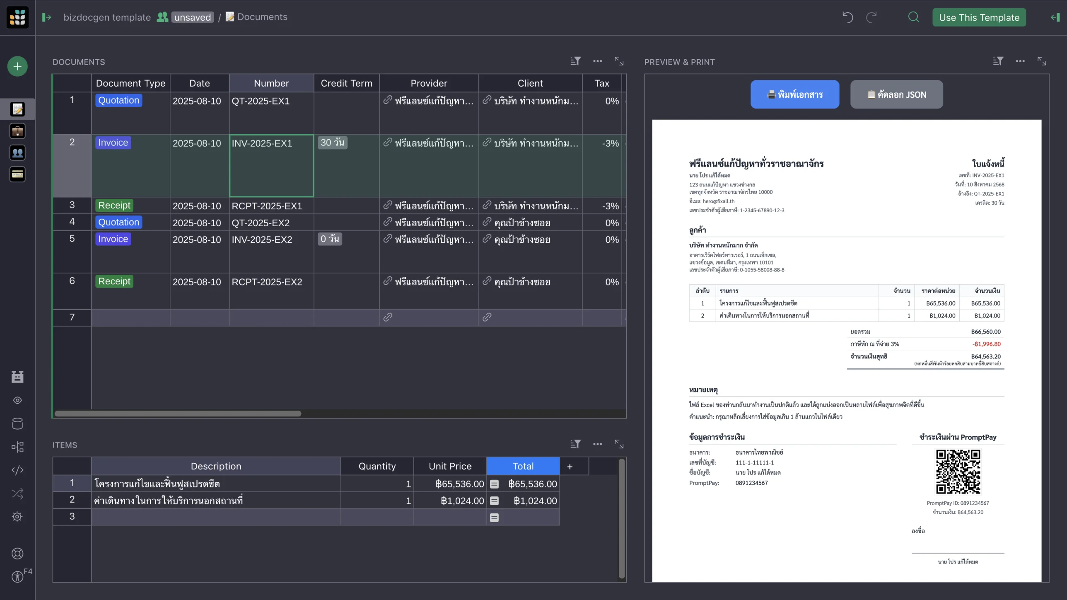Click the green plus button to add new

(17, 66)
